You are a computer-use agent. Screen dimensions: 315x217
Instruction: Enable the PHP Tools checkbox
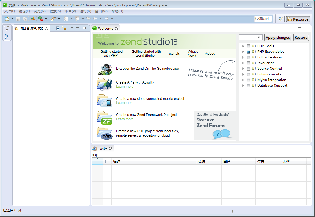point(248,46)
